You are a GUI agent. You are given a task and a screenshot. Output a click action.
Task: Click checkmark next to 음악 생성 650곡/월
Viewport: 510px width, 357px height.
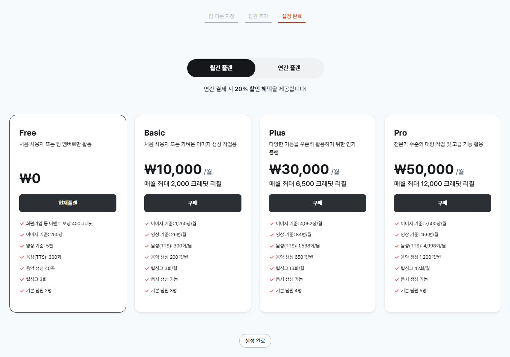click(x=272, y=257)
